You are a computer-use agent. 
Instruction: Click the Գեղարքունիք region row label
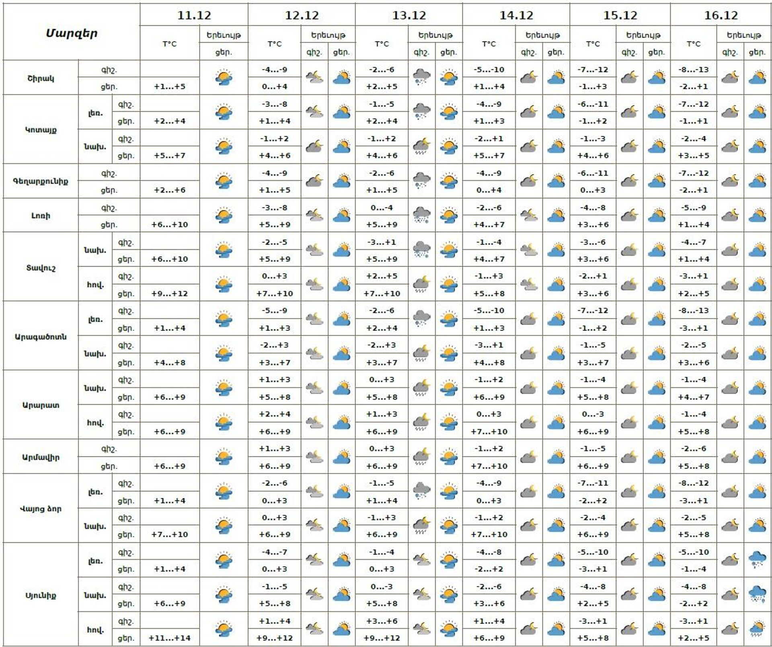coord(41,181)
